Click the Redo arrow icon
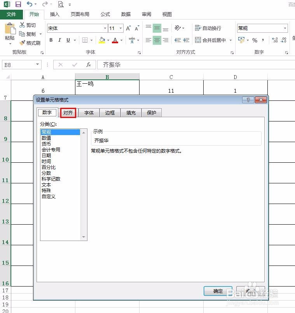Viewport: 295px width, 313px height. coord(45,4)
